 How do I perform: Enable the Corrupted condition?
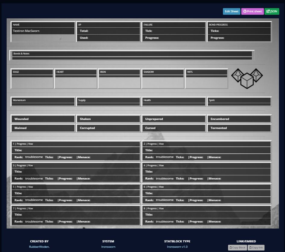coord(108,128)
